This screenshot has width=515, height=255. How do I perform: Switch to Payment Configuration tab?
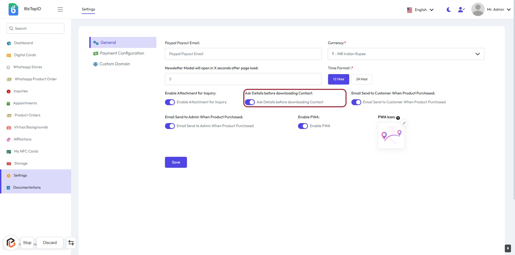coord(122,53)
